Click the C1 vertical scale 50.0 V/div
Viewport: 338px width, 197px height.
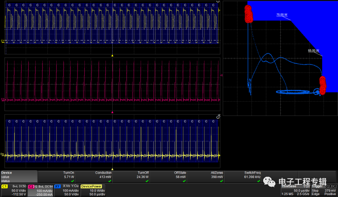point(18,191)
